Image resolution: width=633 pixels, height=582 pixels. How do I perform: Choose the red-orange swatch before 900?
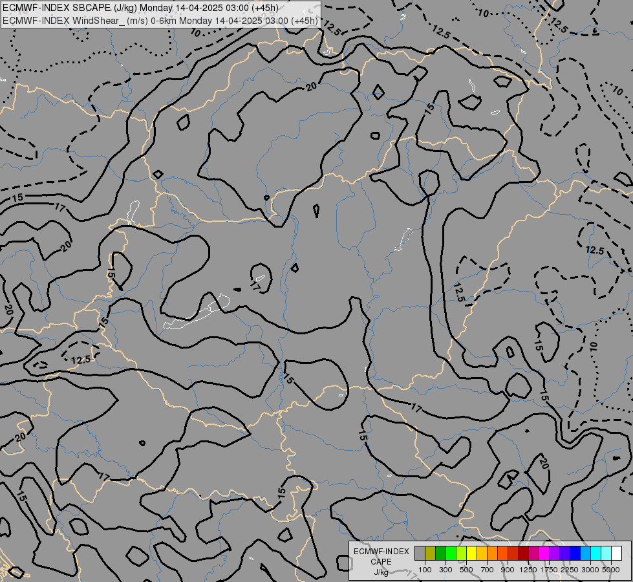tap(502, 554)
